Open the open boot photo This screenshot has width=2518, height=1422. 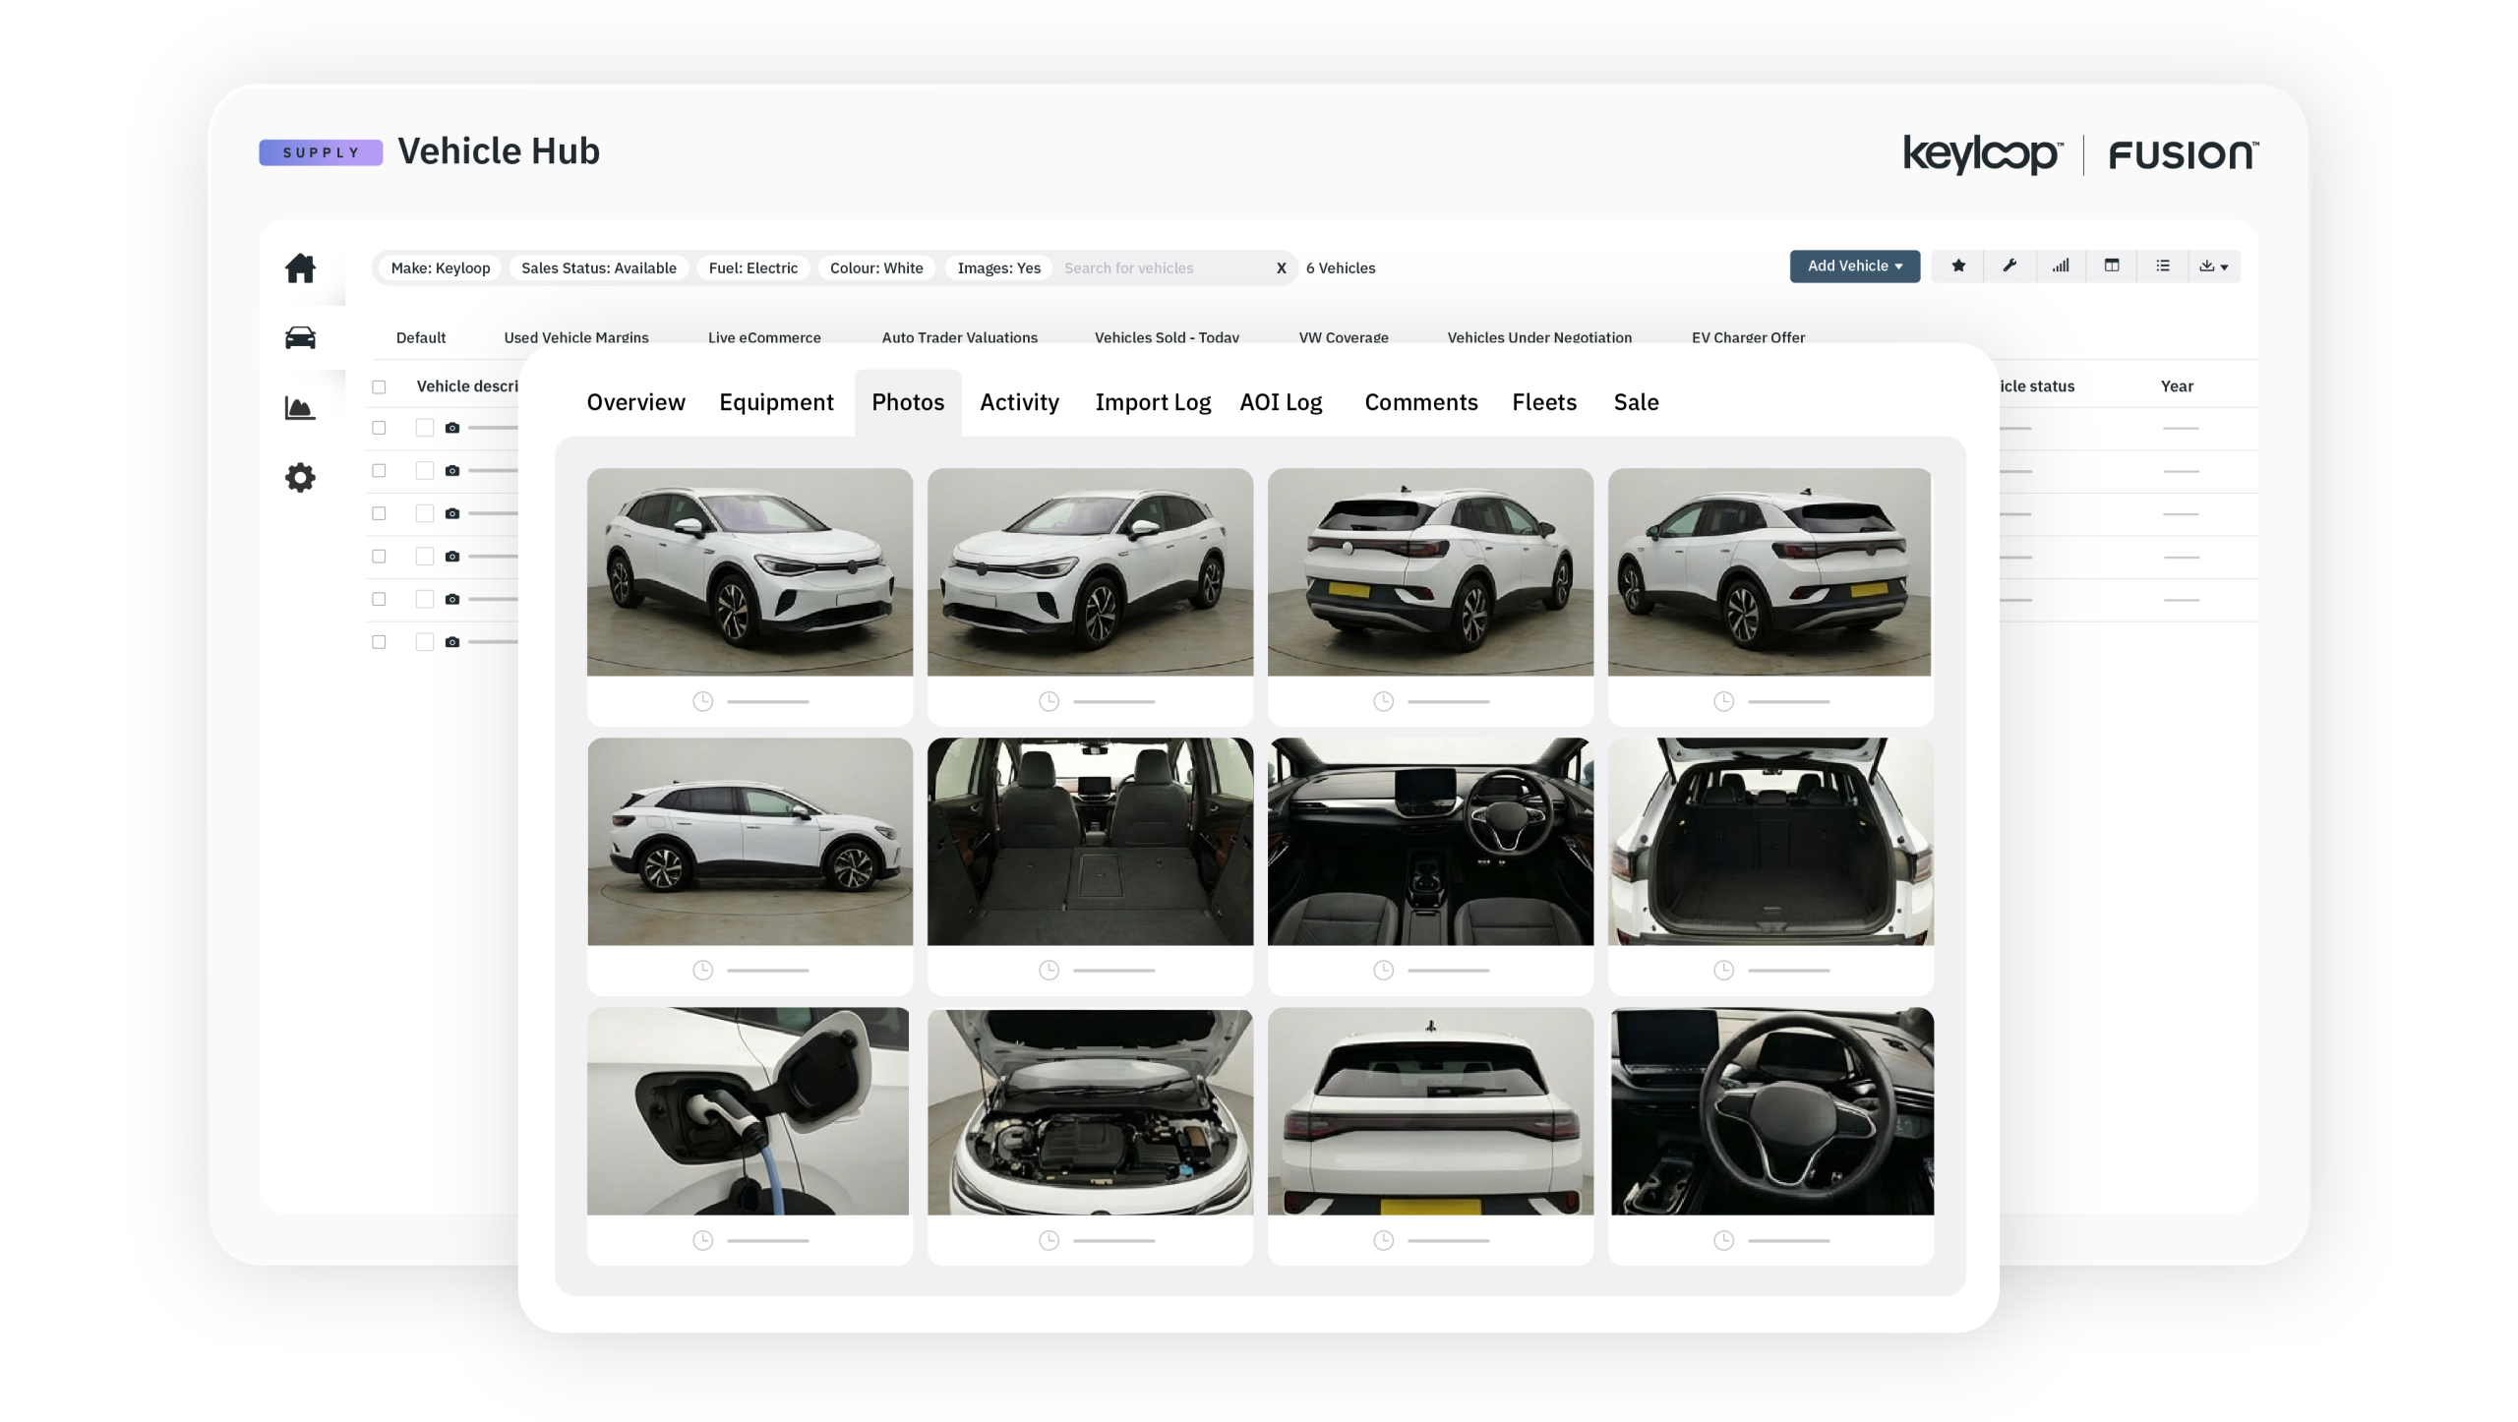coord(1770,842)
